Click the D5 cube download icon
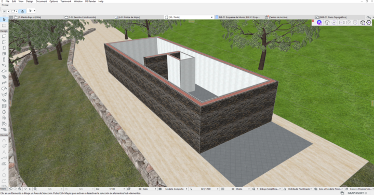This screenshot has width=374, height=195. tap(363, 22)
